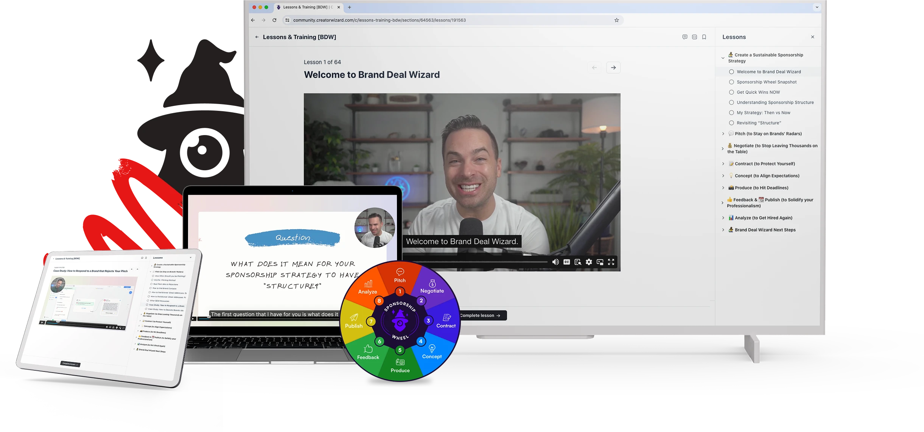Expand Pitch (to Stay on Brands' Radars) section

click(723, 134)
